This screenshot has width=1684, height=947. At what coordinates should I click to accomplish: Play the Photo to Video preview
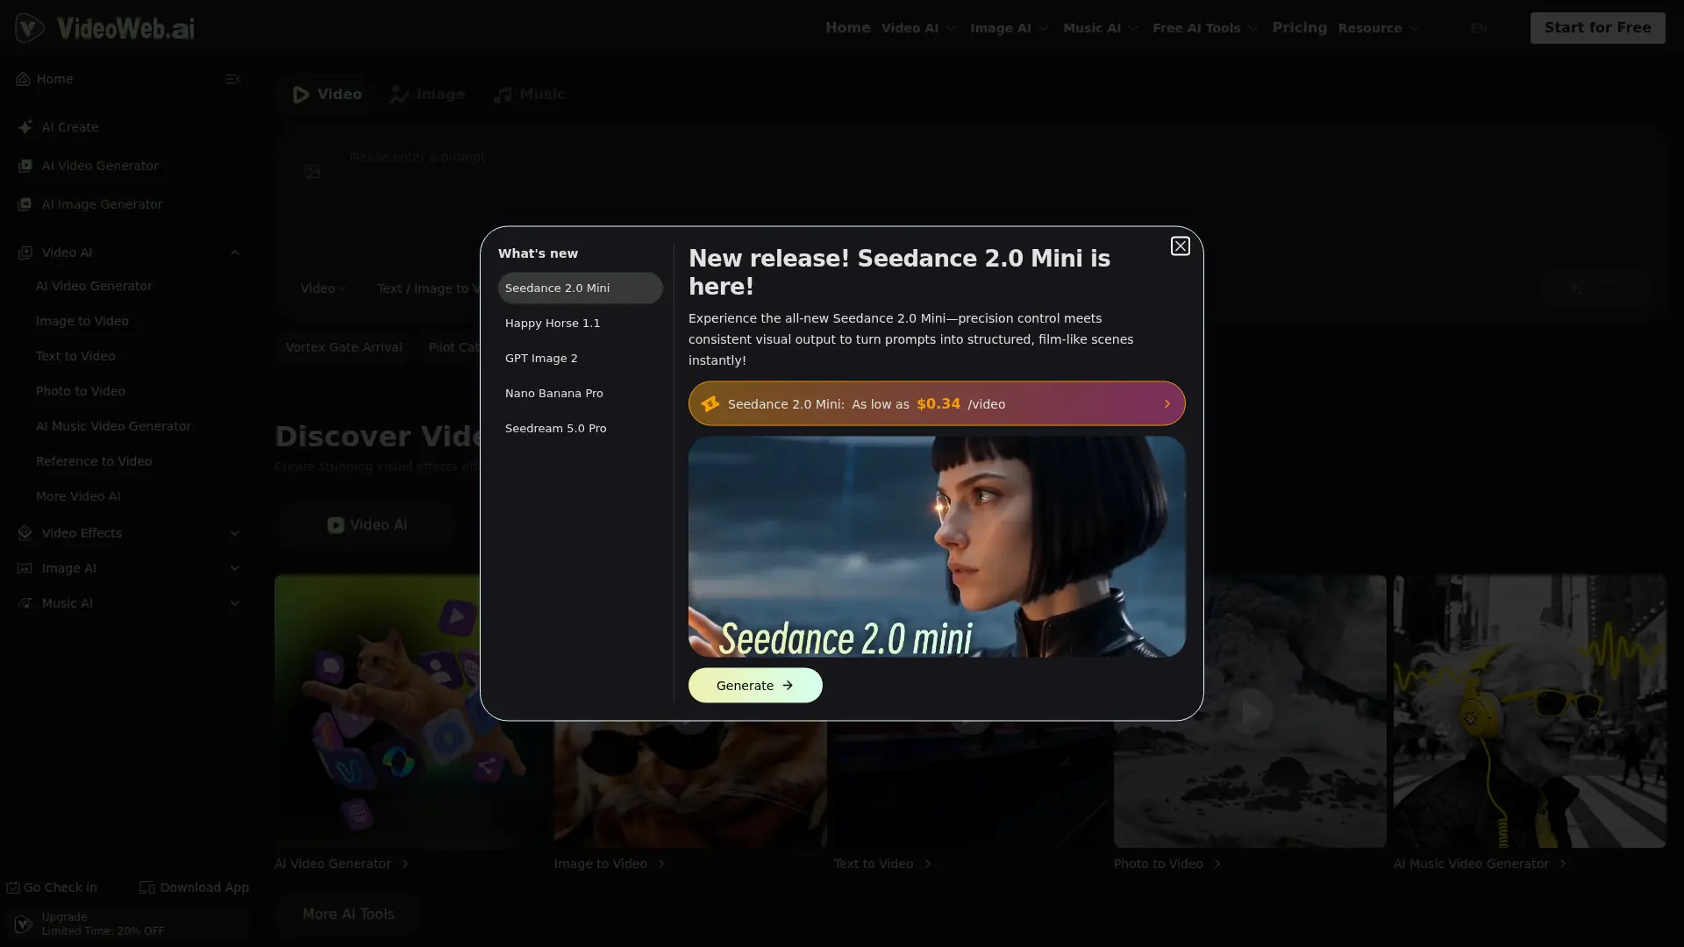pyautogui.click(x=1250, y=711)
